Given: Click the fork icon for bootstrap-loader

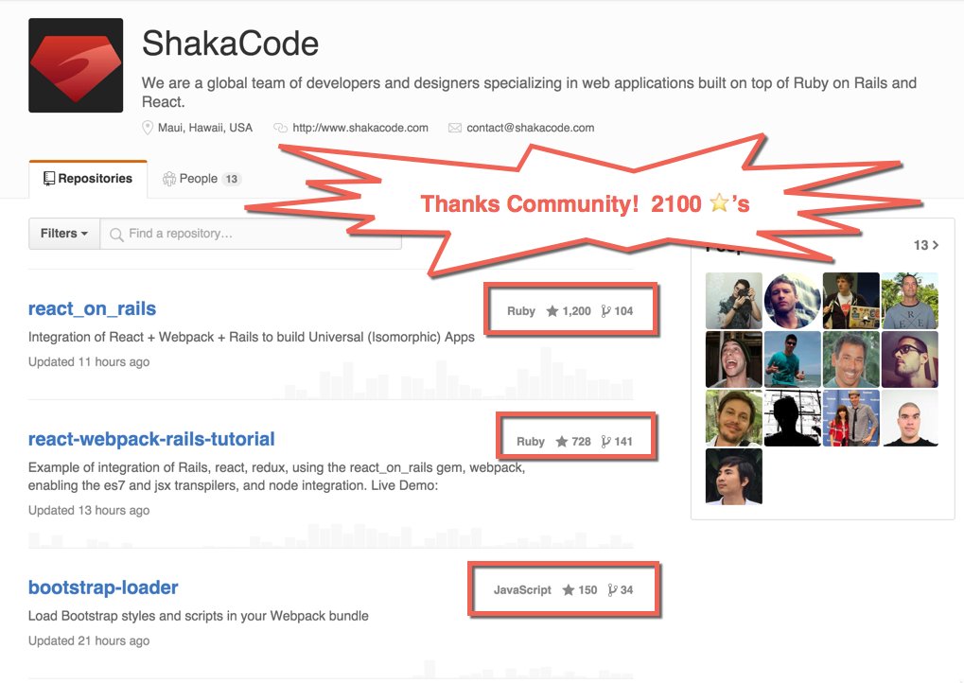Looking at the screenshot, I should click(612, 590).
